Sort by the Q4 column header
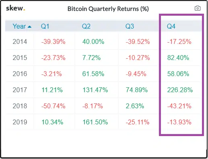 171,26
